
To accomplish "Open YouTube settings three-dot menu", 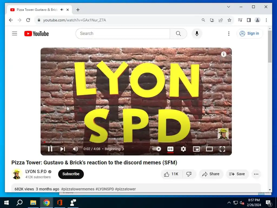I will [x=229, y=33].
